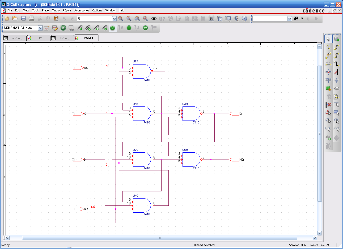The height and width of the screenshot is (249, 343).
Task: Run PSpice with the green play button
Action: (63, 28)
